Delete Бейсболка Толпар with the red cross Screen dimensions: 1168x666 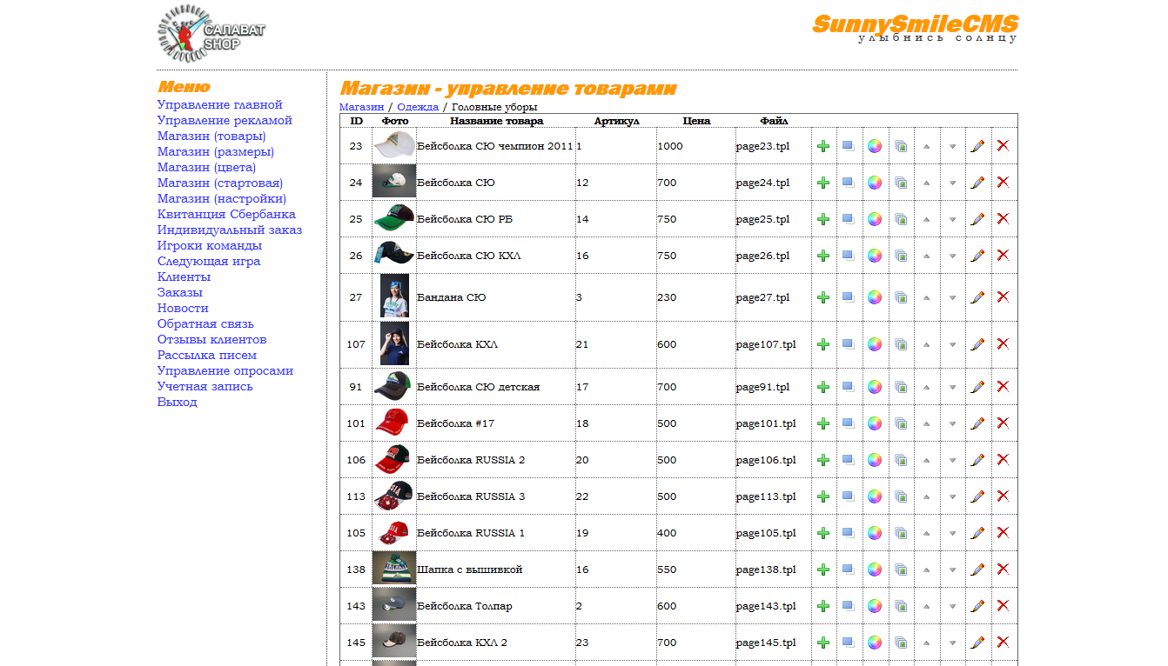pos(1003,606)
